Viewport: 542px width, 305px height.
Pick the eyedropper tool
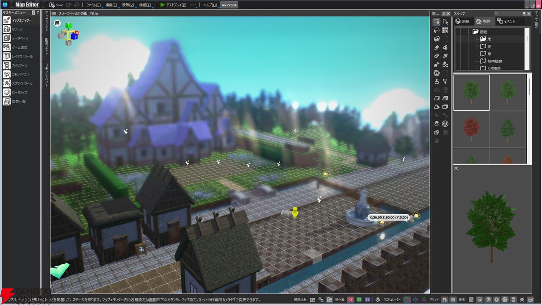(x=445, y=56)
